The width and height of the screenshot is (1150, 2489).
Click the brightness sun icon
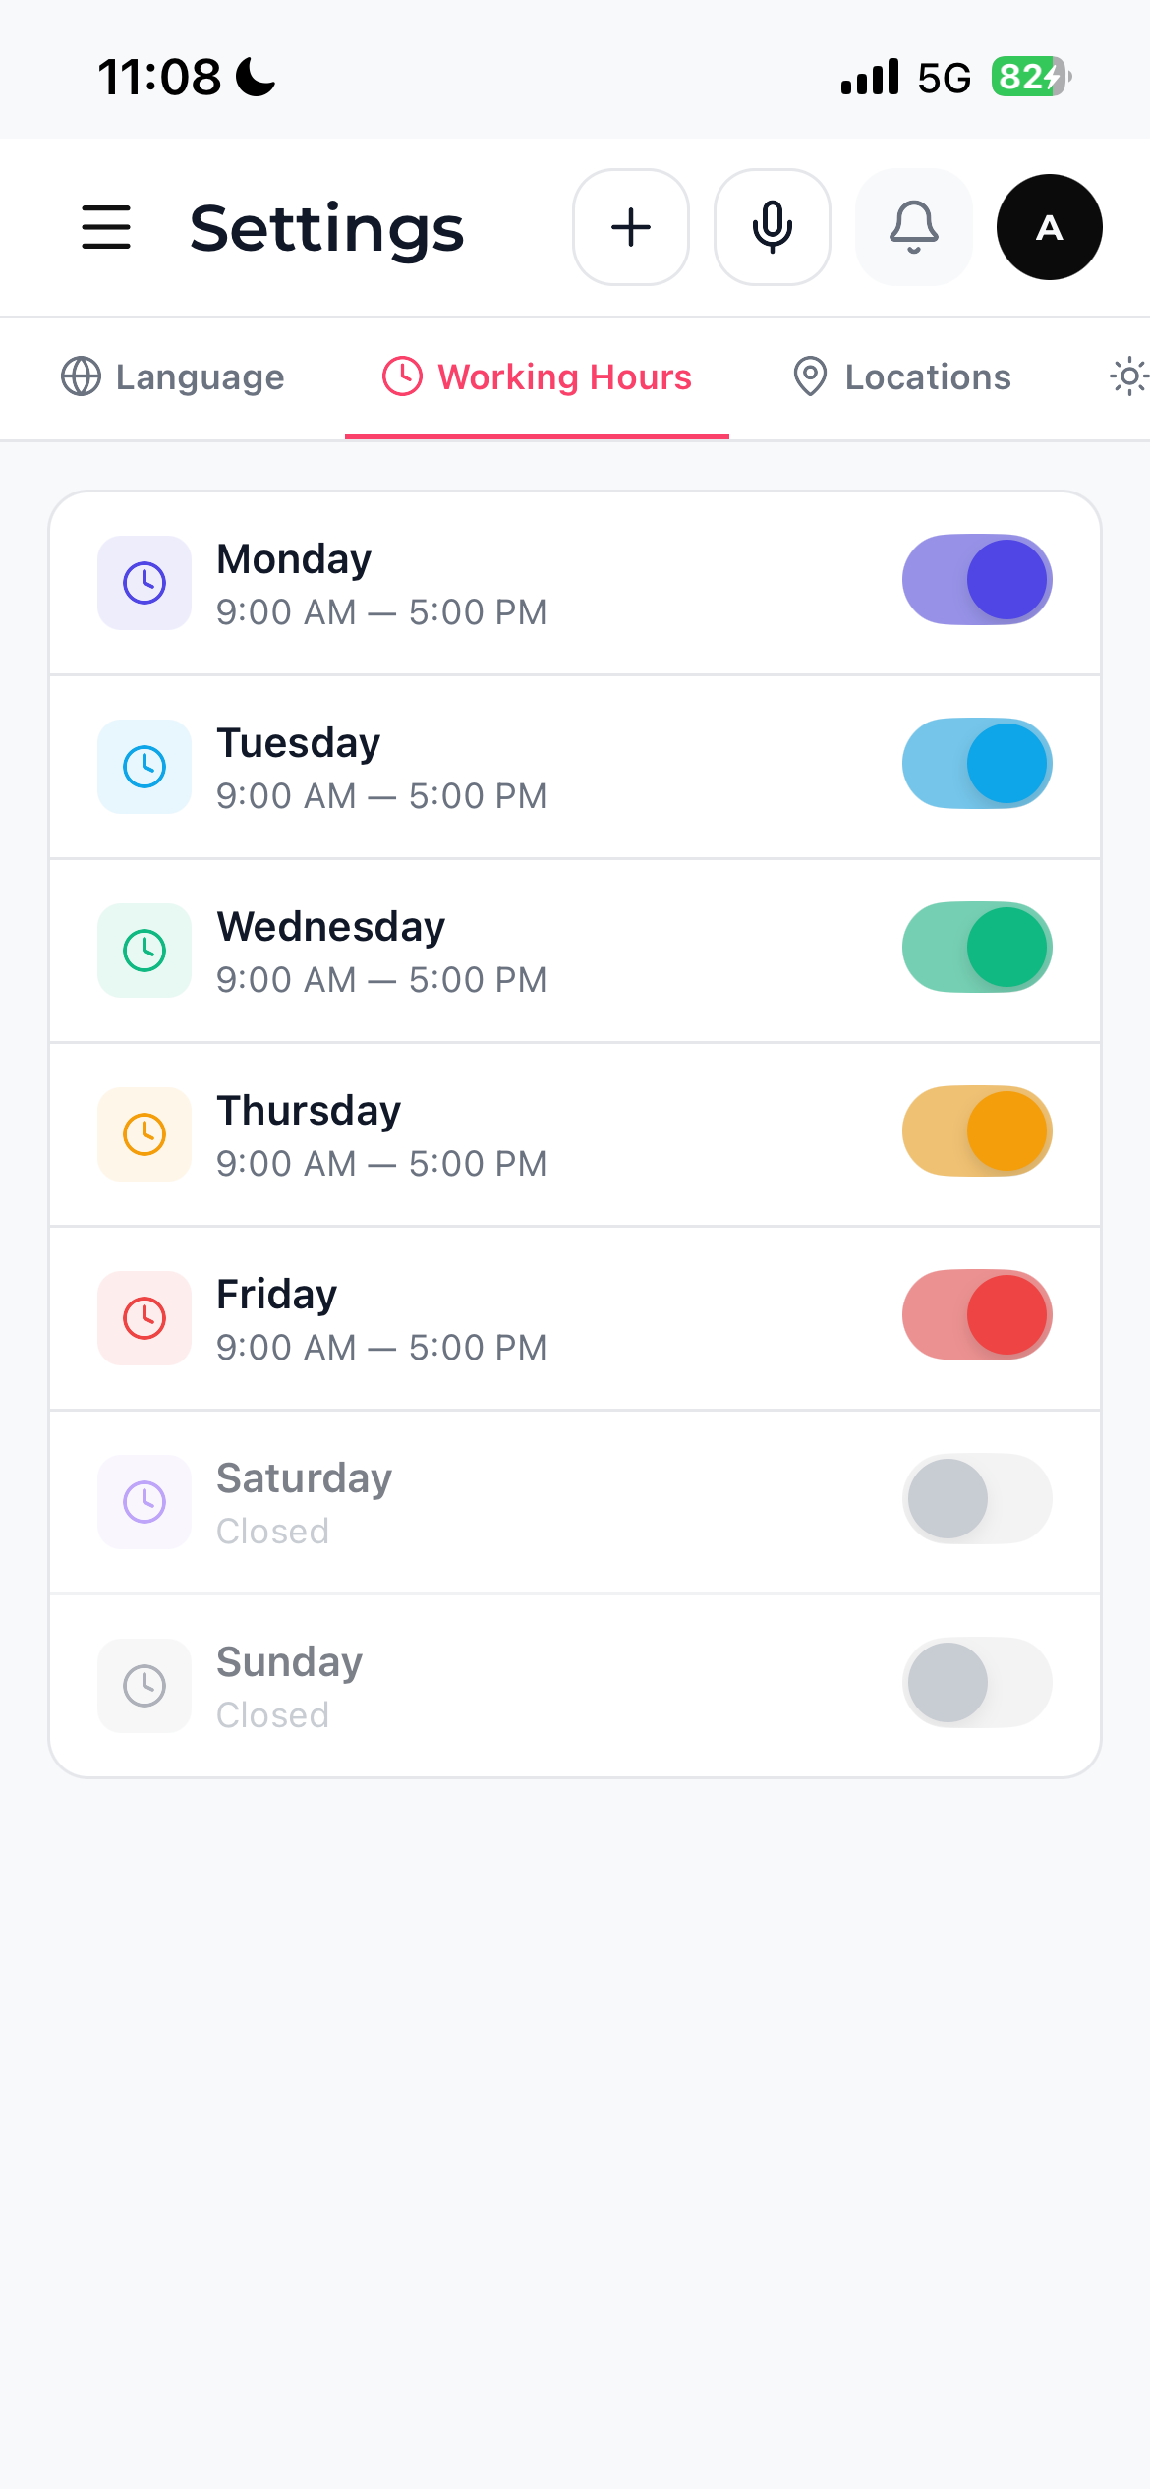1129,376
